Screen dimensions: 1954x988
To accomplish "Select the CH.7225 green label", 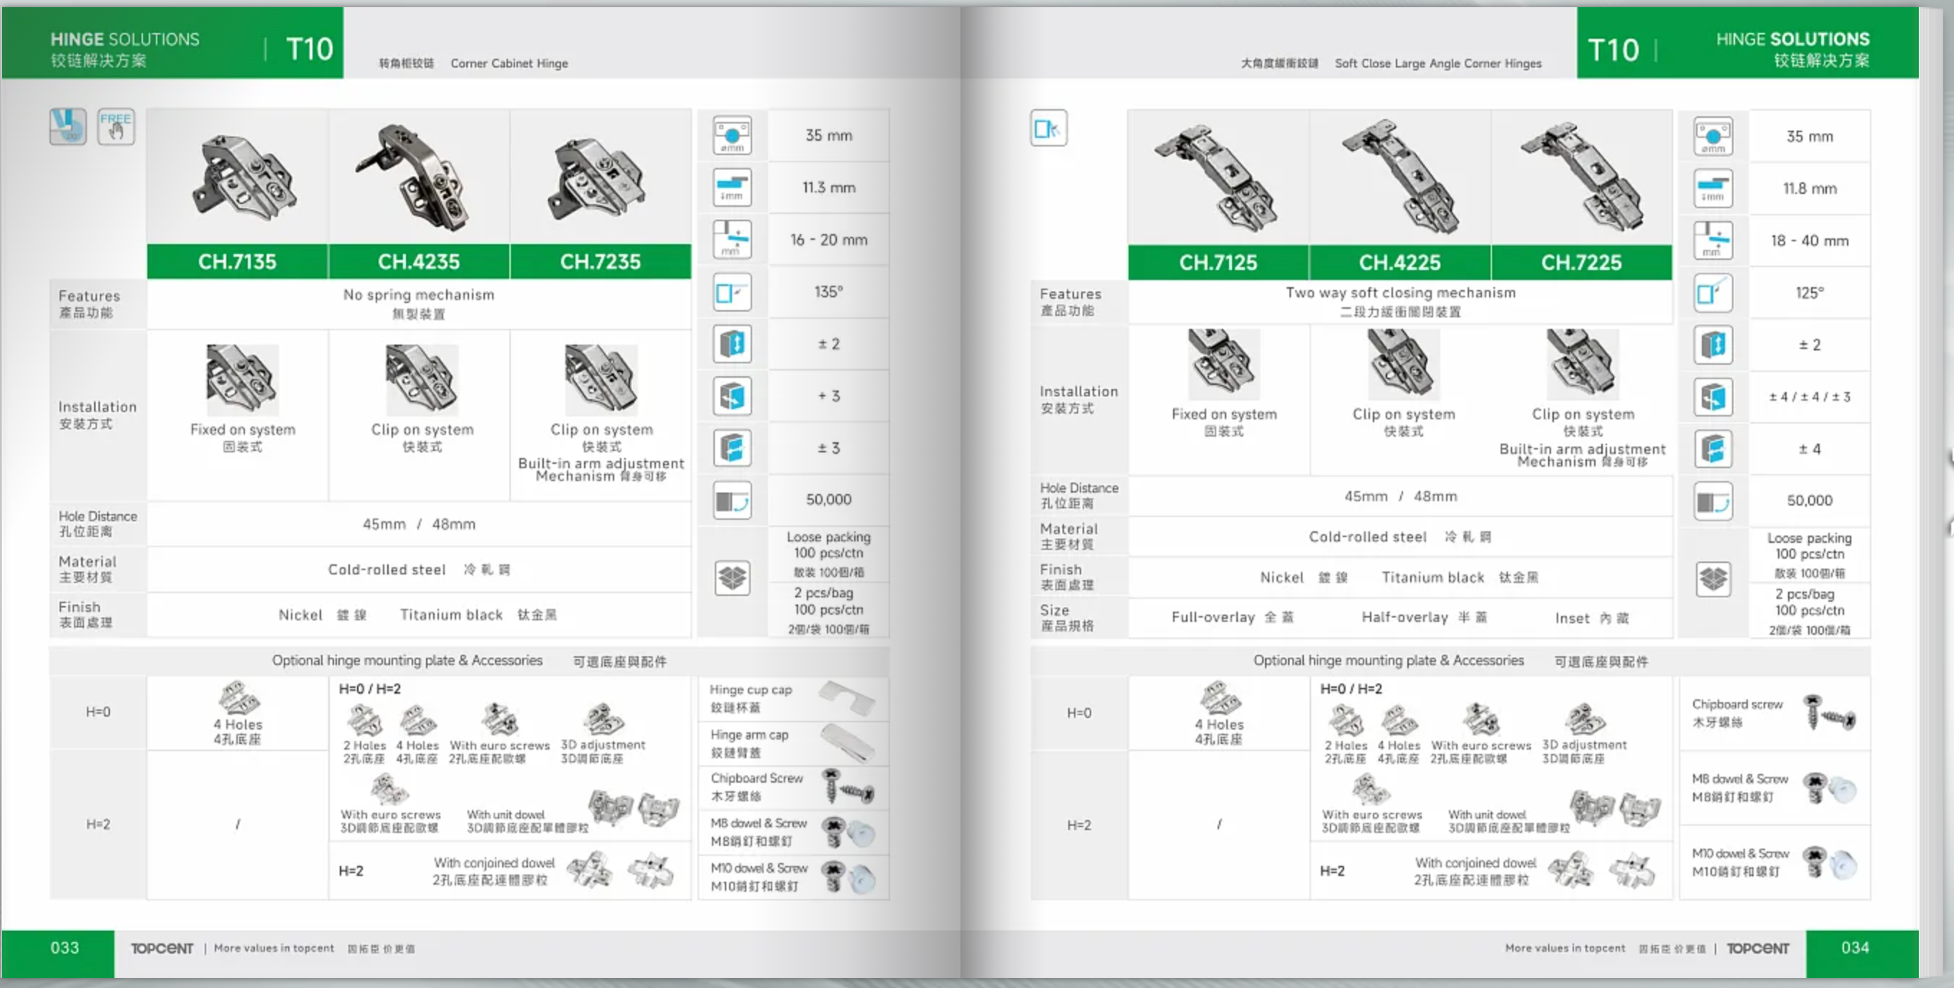I will [x=1582, y=262].
